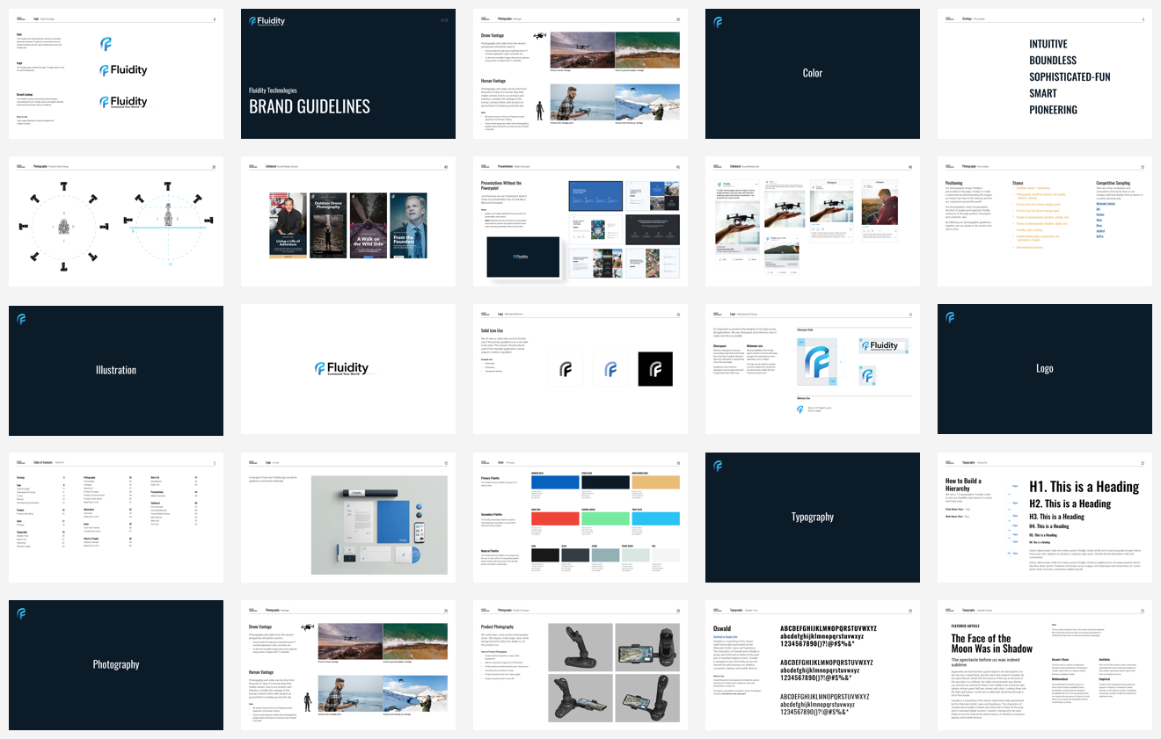Click the "Living a Life of Adventure" story card
This screenshot has width=1161, height=739.
288,226
